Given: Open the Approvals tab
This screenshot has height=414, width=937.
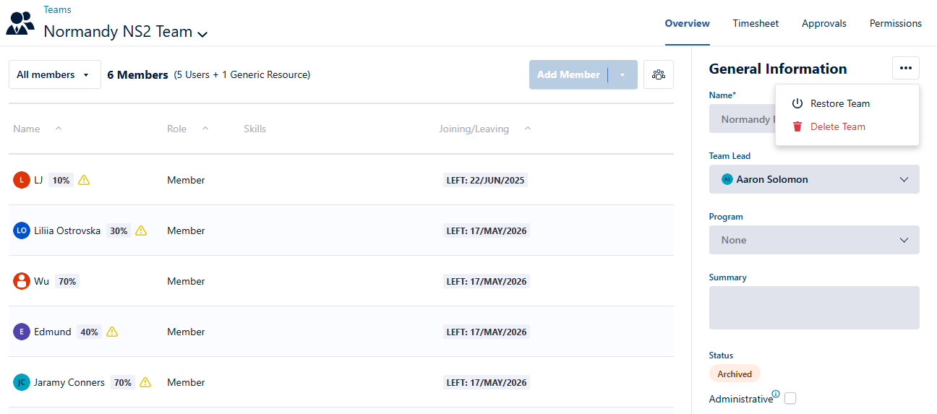Looking at the screenshot, I should tap(824, 23).
